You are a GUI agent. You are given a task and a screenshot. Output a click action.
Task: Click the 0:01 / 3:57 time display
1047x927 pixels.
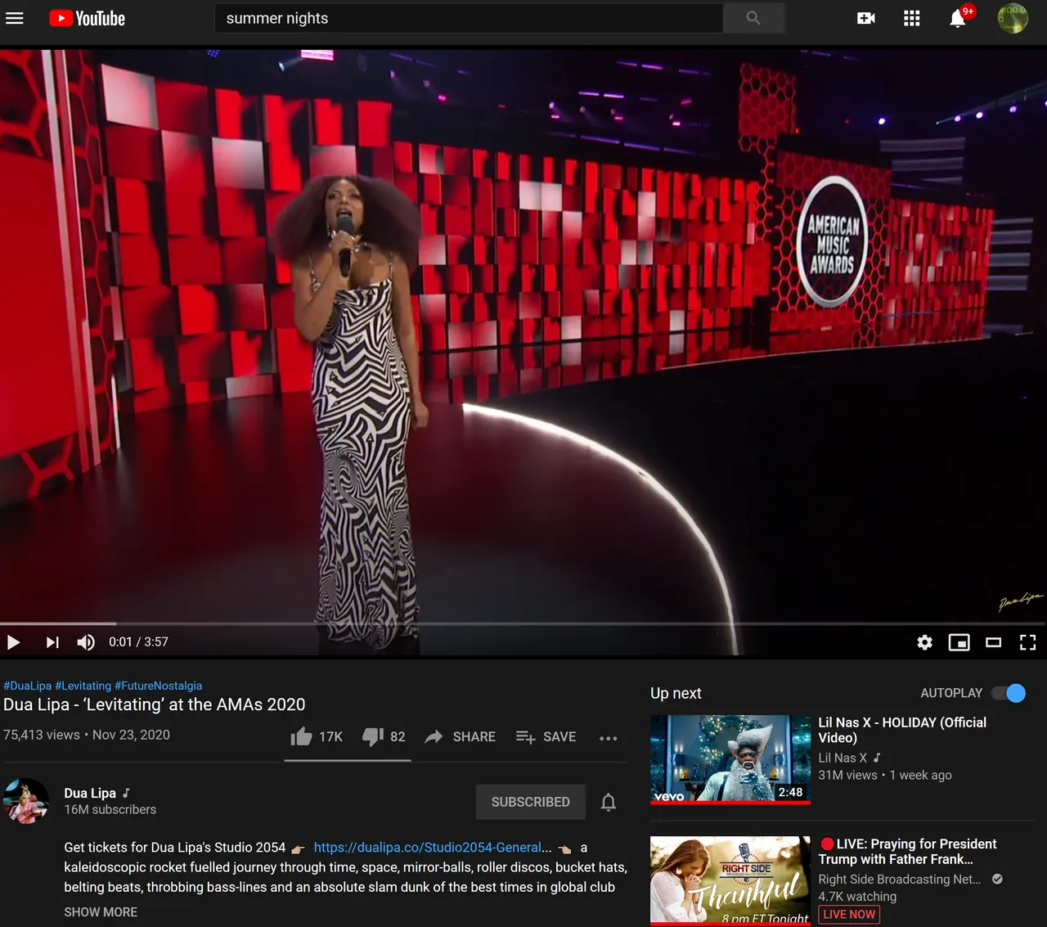coord(138,642)
